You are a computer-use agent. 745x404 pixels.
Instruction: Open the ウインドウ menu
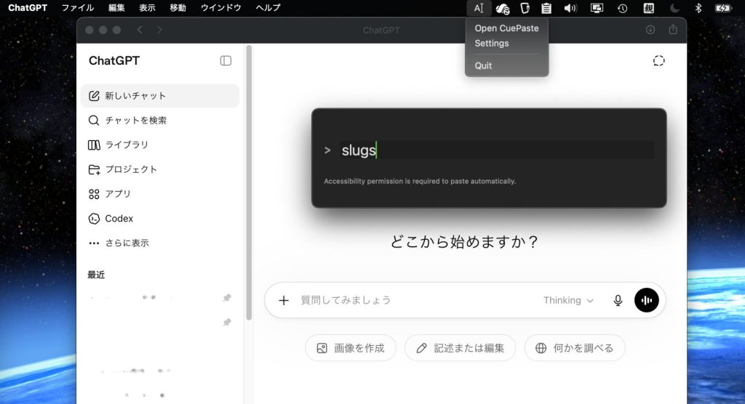click(x=221, y=7)
